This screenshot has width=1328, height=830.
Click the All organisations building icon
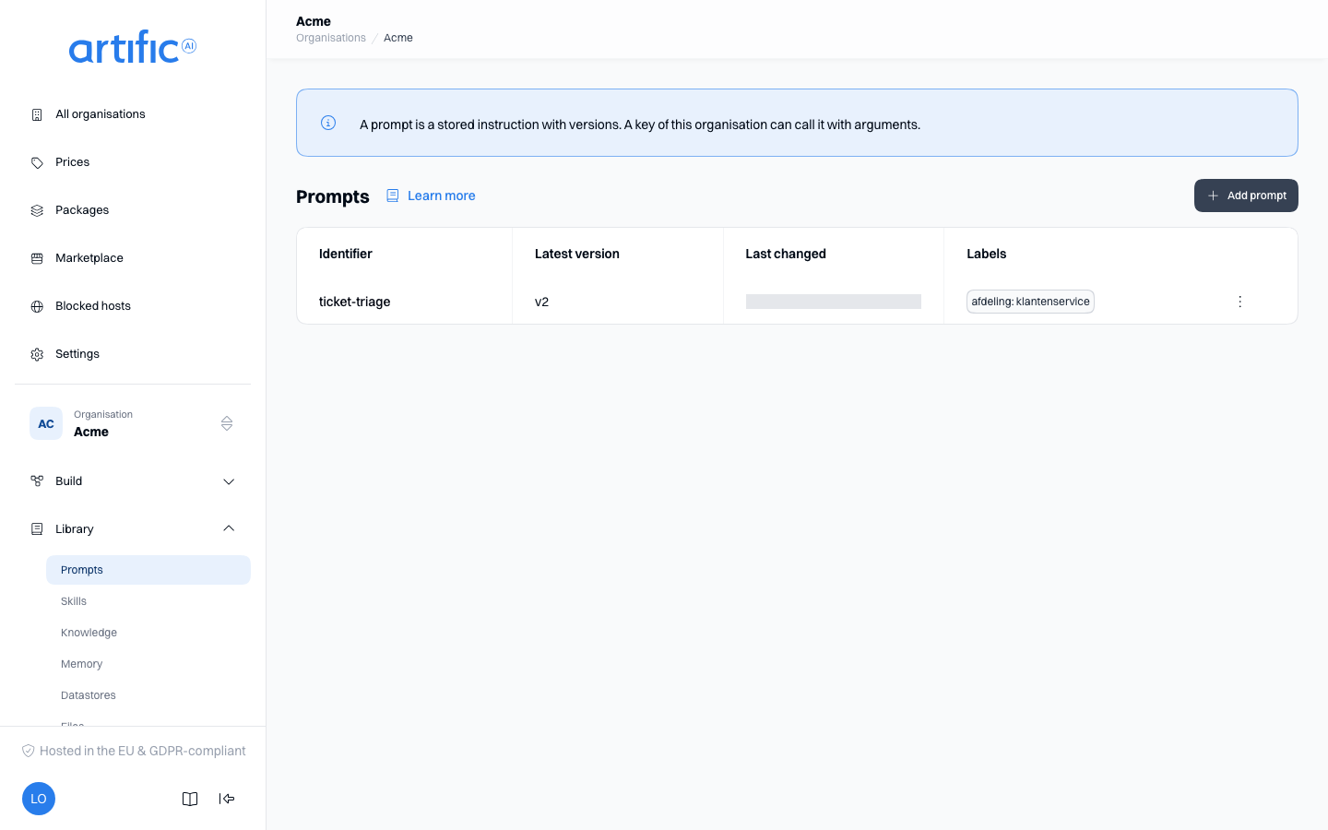pos(37,114)
